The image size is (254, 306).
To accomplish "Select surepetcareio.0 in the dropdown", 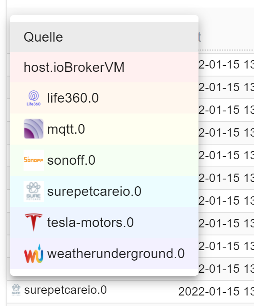I will 104,191.
